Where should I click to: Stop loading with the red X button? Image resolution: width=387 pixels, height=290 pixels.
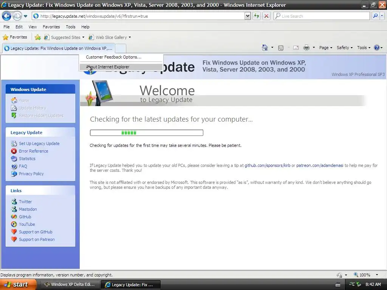point(266,16)
